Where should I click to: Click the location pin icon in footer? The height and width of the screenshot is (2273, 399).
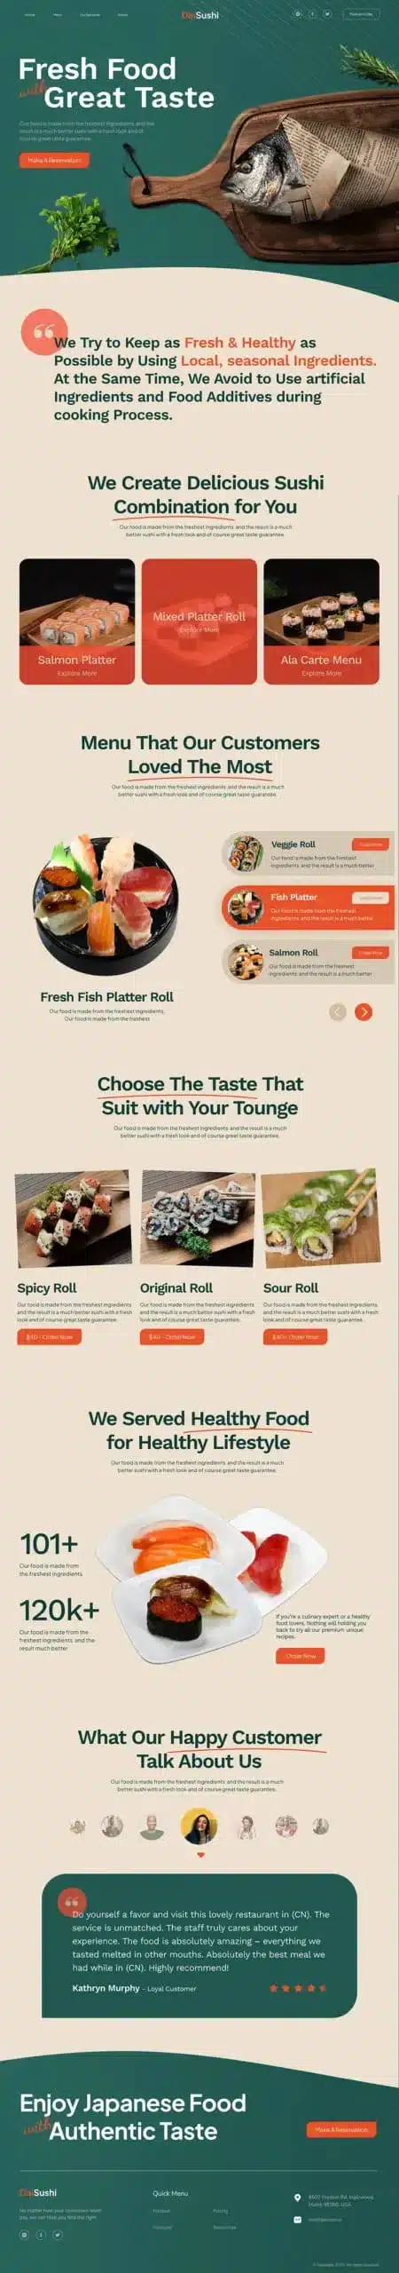pos(298,2198)
